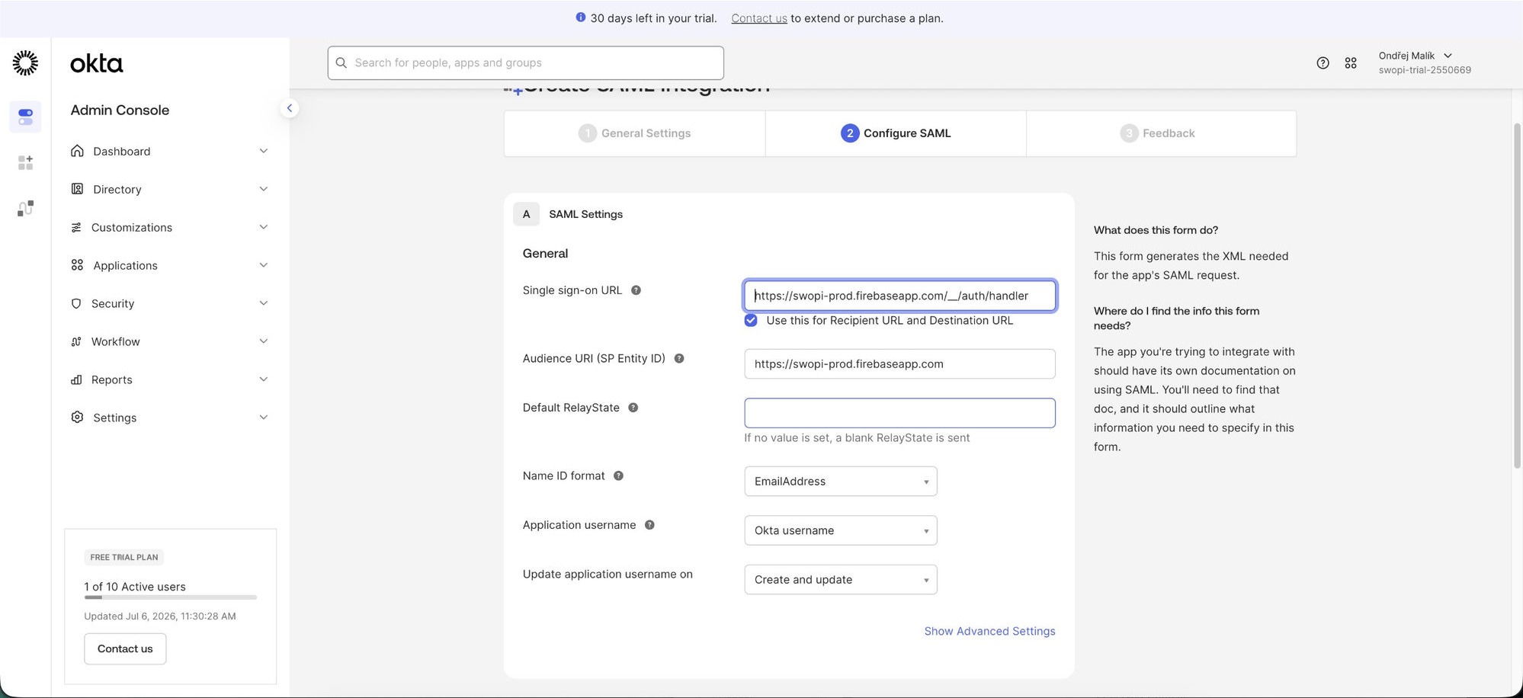
Task: Expand the Workflow menu chevron
Action: (264, 341)
